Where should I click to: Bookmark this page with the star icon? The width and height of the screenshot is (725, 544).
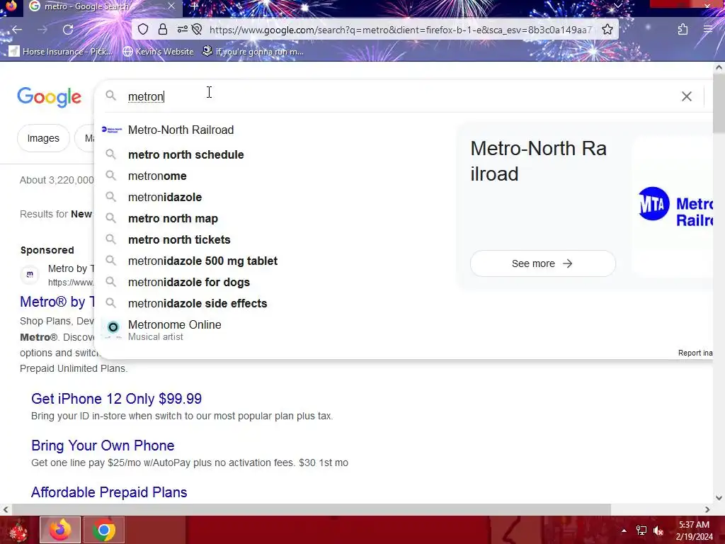click(x=607, y=30)
